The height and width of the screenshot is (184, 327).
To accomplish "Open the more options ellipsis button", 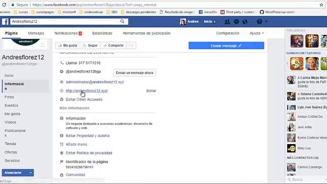I will 131,45.
